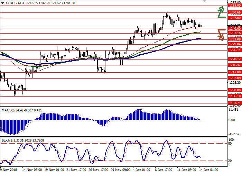Click the 1226.11 price level label
This screenshot has width=242, height=173.
[234, 50]
